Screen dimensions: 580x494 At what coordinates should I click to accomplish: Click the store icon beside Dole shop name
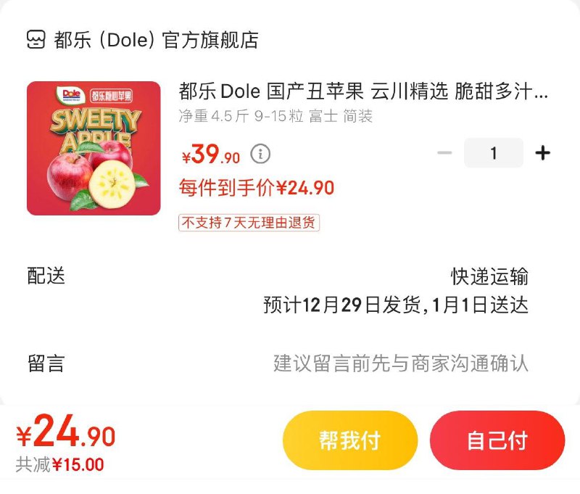pos(36,39)
